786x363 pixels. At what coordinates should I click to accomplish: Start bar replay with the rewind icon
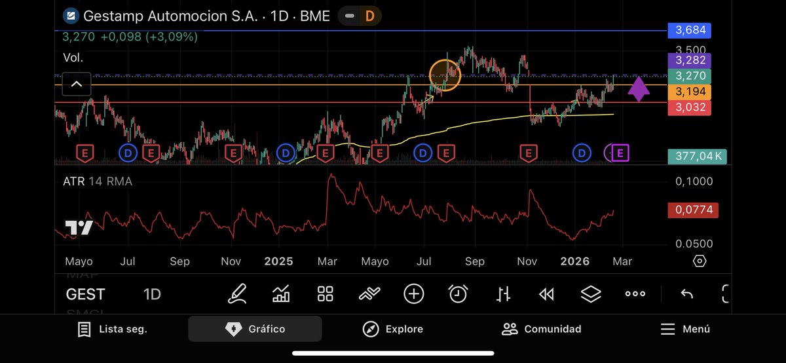point(546,294)
